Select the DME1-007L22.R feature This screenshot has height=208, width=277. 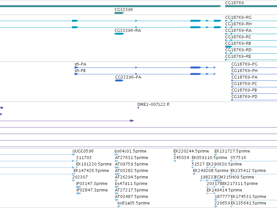tap(153, 104)
